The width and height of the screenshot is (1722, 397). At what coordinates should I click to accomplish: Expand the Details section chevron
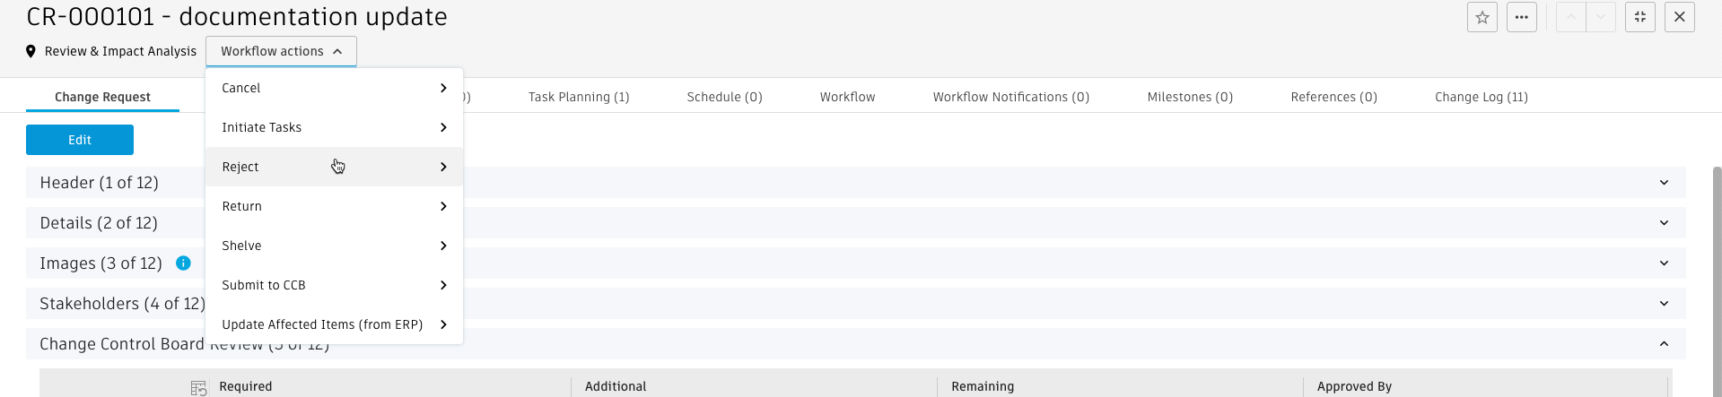[x=1664, y=223]
